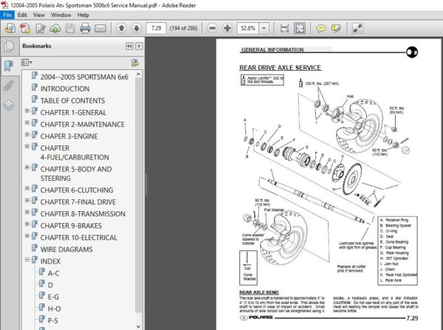
Task: Click the page number field showing 7.29
Action: [156, 28]
